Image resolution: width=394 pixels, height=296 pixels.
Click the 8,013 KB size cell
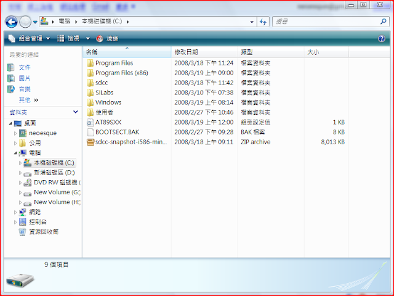click(x=332, y=142)
